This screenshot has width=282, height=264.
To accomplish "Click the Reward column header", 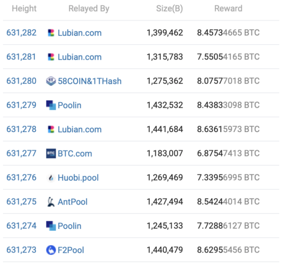I will click(228, 9).
